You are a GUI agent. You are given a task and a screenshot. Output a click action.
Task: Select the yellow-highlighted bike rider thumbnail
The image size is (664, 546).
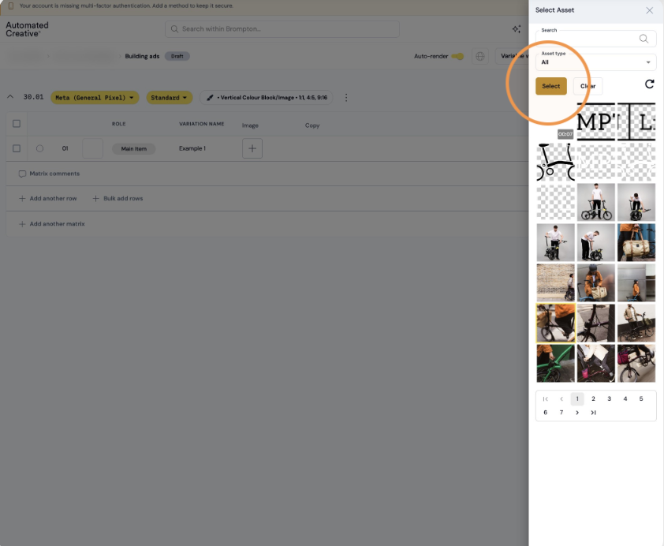coord(556,323)
